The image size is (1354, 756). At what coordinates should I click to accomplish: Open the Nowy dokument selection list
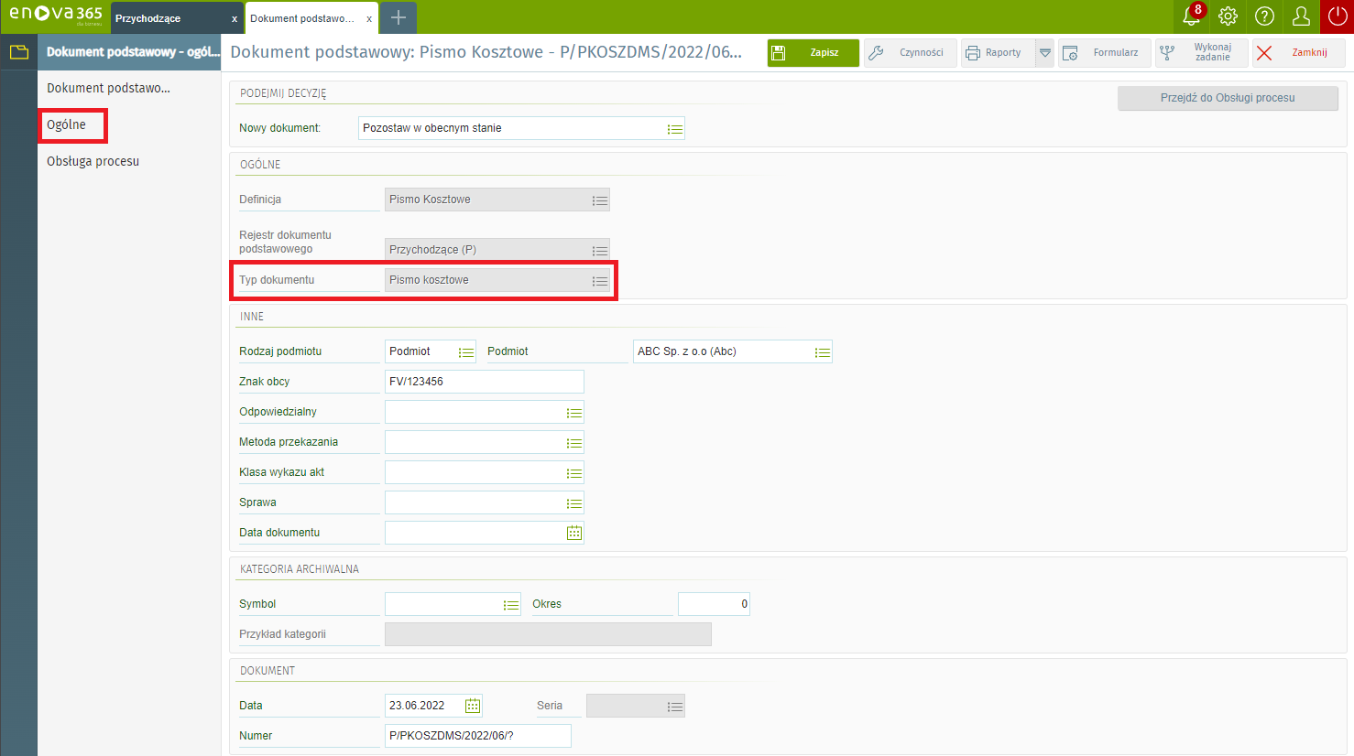[x=675, y=129]
